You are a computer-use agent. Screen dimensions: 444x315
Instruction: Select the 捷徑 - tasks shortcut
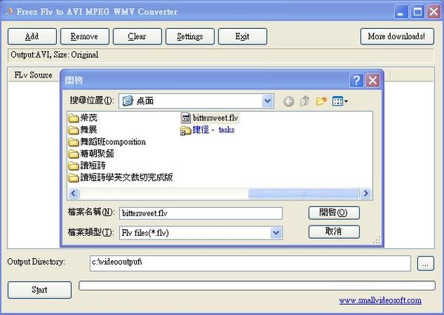(207, 130)
